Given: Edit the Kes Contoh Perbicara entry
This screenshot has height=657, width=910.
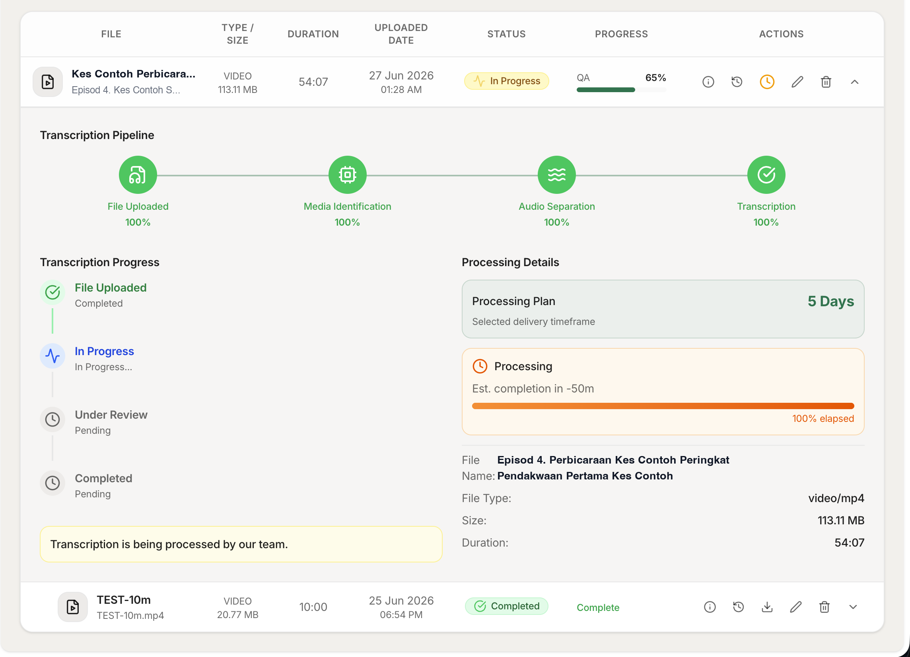Looking at the screenshot, I should pos(797,82).
